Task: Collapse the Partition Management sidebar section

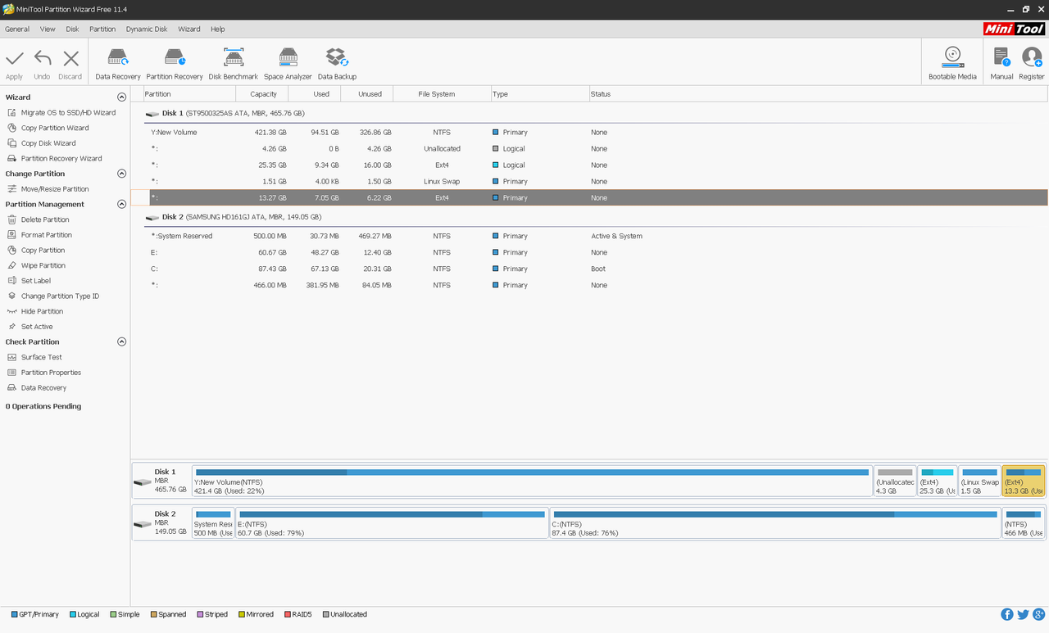Action: (x=122, y=204)
